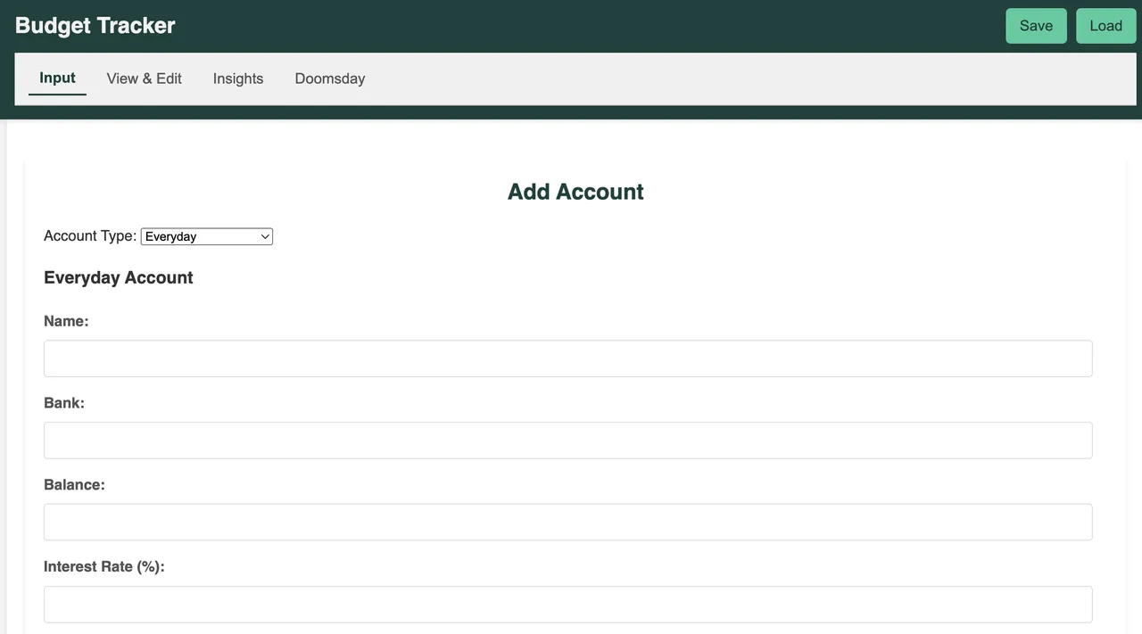Click the Add Account heading
The width and height of the screenshot is (1142, 634).
click(x=575, y=192)
